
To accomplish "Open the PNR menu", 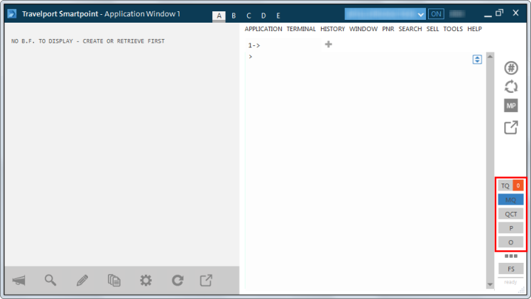I will click(x=388, y=29).
